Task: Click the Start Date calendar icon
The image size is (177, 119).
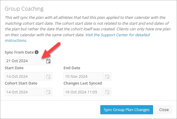Action: (48, 77)
